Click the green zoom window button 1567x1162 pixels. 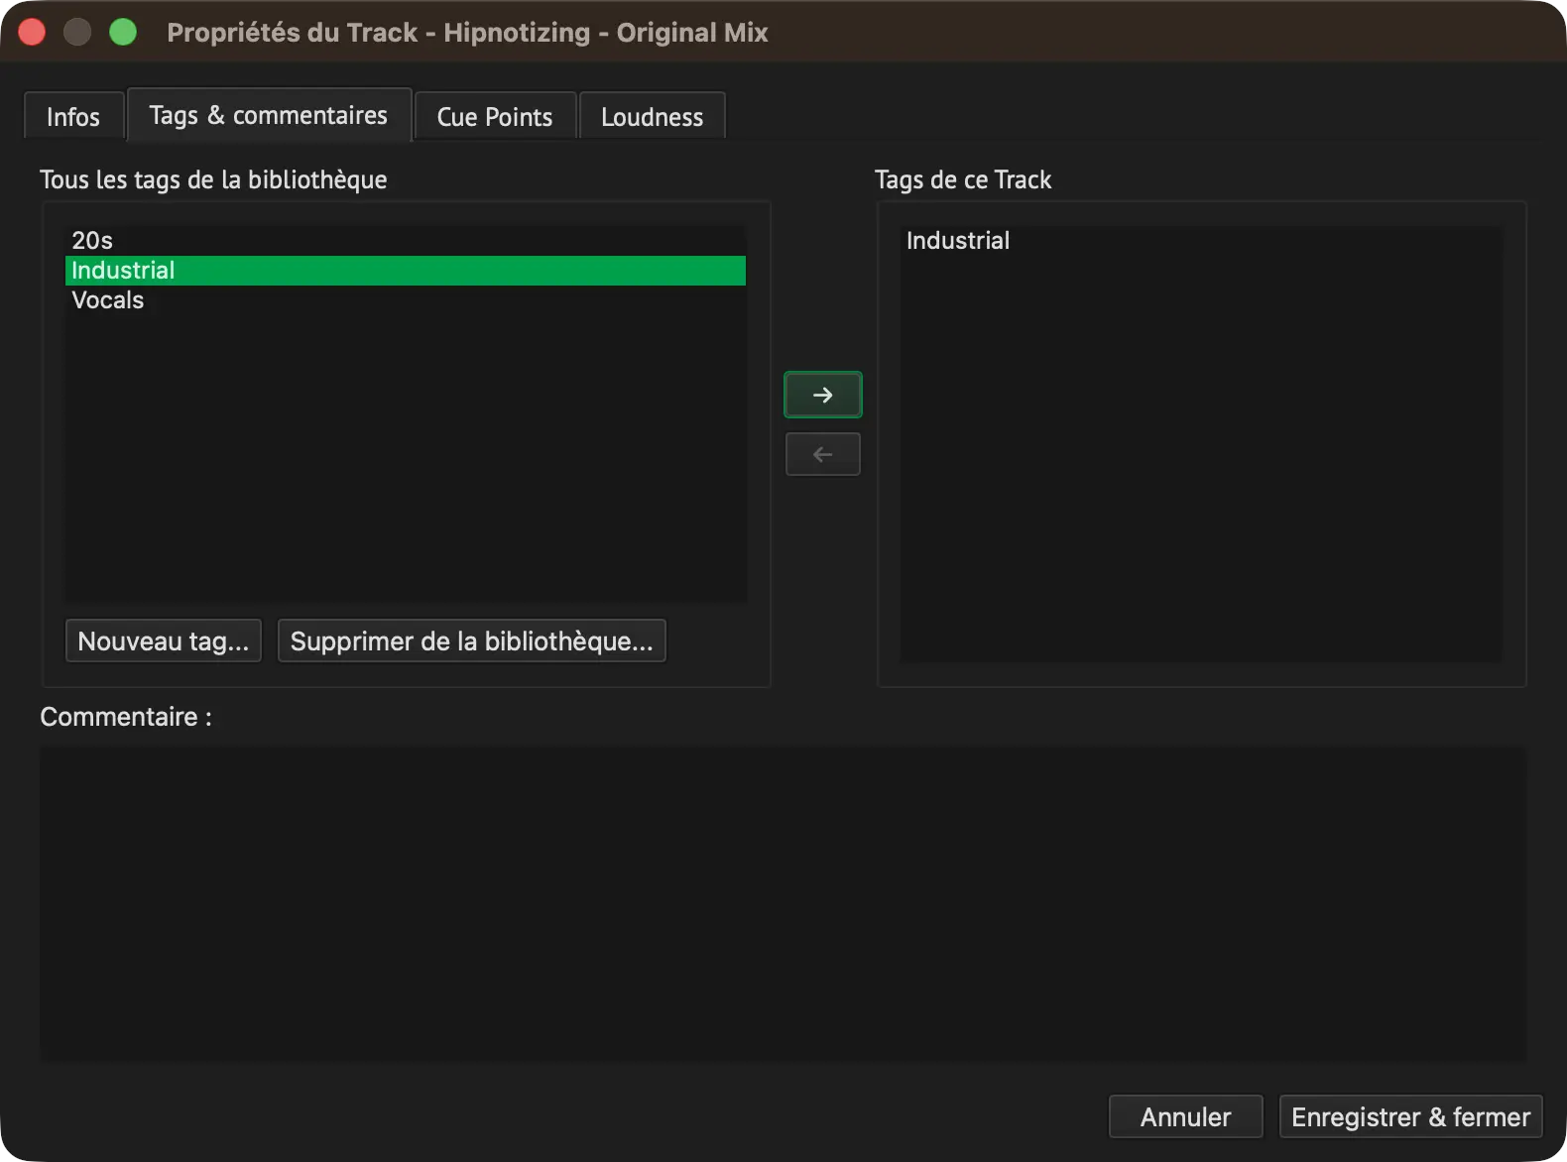click(123, 33)
